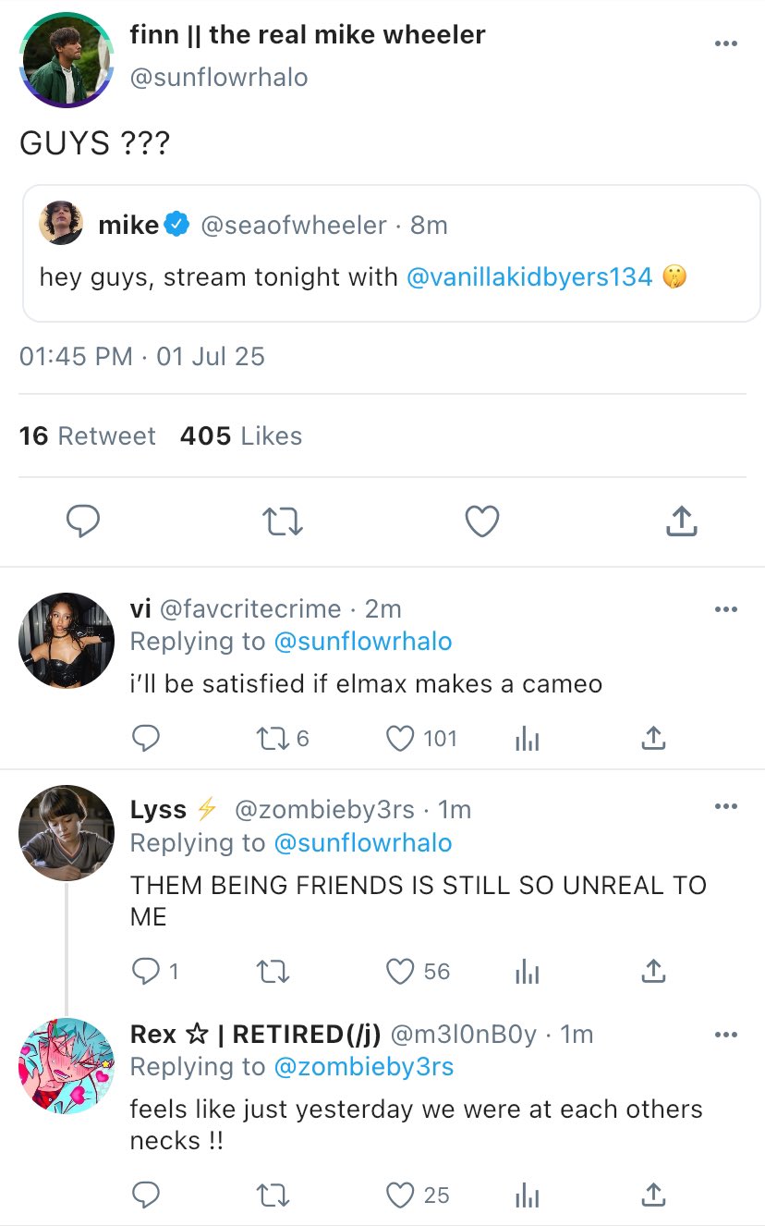Open @zombieby3rs link in Rex's reply

(364, 1067)
